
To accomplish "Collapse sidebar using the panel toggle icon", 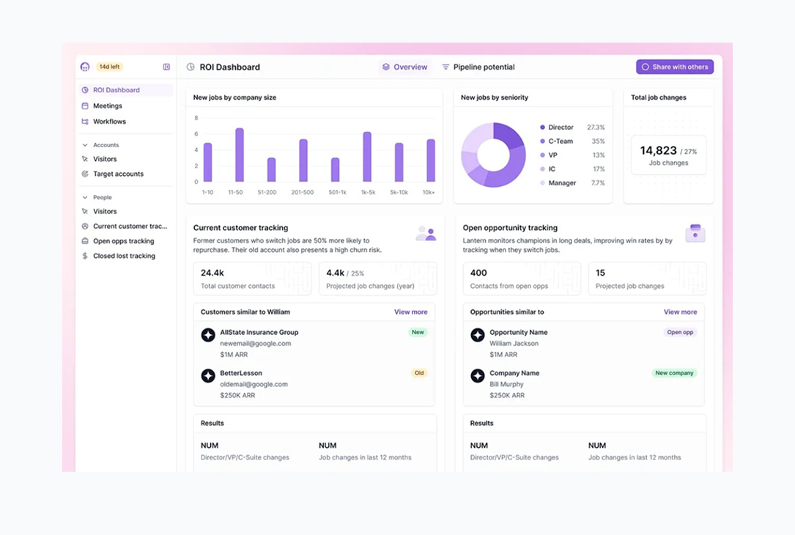I will point(166,67).
